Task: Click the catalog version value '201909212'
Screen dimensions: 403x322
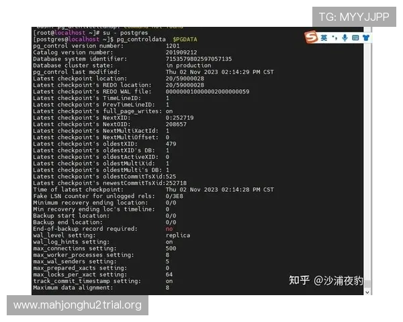Action: pyautogui.click(x=181, y=52)
